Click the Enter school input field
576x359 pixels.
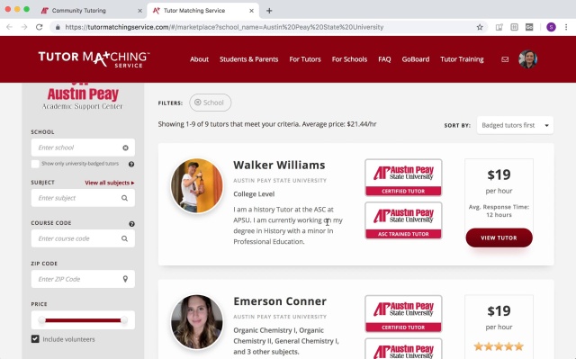point(83,148)
